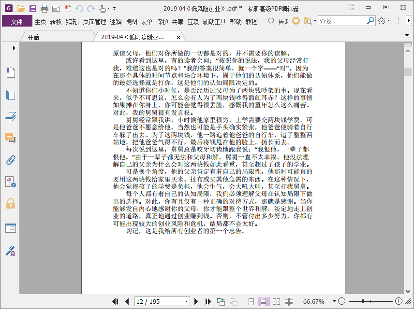Screen dimensions: 414x309
Task: Expand the touch mode dropdown arrow
Action: (x=108, y=9)
